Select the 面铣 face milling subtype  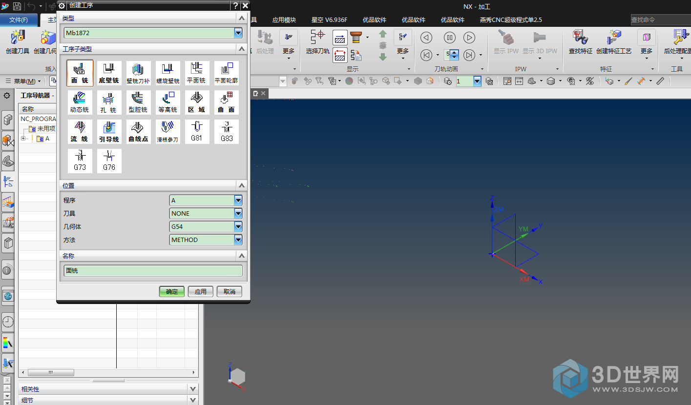(80, 73)
